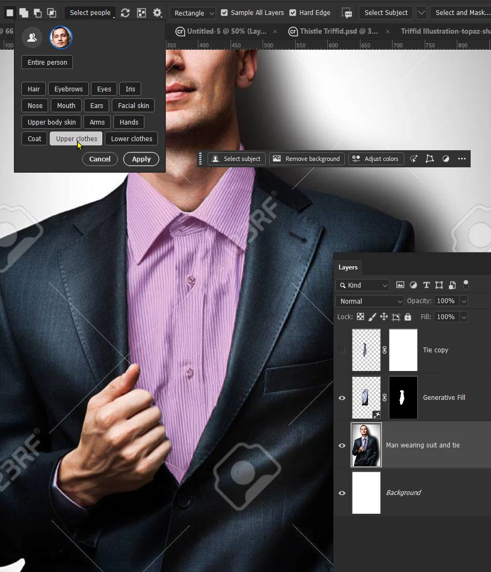Open the Fill slider dropdown arrow

click(x=464, y=317)
